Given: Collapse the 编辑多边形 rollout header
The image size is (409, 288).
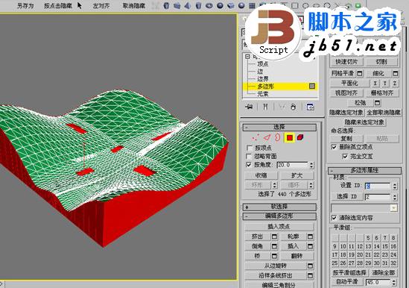Looking at the screenshot, I should (x=279, y=216).
